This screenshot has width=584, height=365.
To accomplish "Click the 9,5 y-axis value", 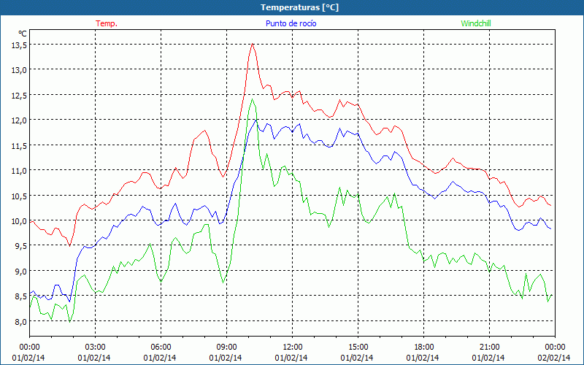I will click(x=20, y=246).
